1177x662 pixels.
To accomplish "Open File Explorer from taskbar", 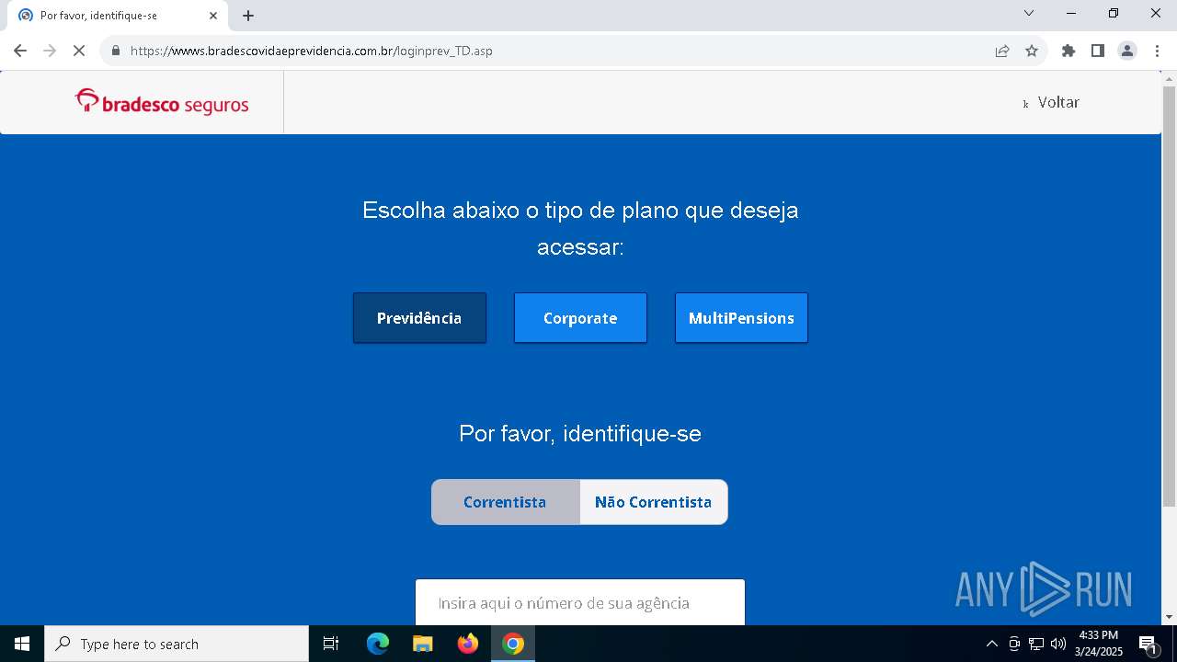I will coord(423,644).
